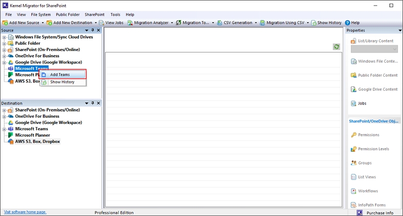Select the SharePoint/OneDrive Obj... section header
This screenshot has width=403, height=216.
point(374,121)
